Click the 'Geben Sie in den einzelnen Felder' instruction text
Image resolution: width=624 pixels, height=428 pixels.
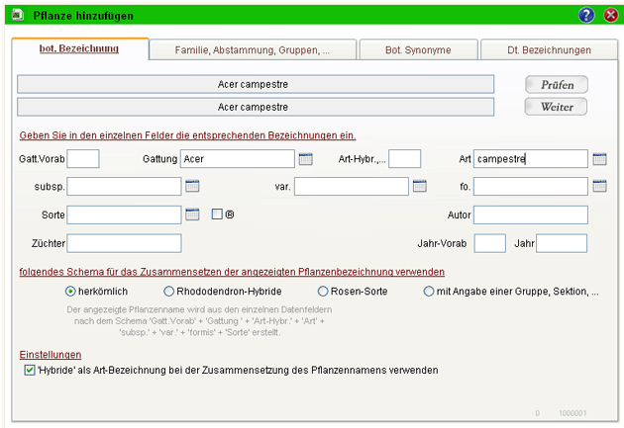click(187, 135)
